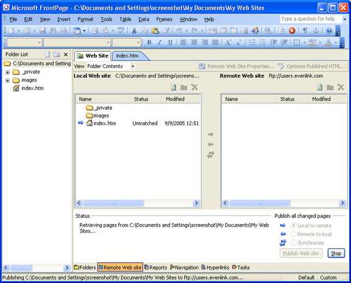Click the Publish Web site button
This screenshot has width=351, height=283.
point(301,253)
